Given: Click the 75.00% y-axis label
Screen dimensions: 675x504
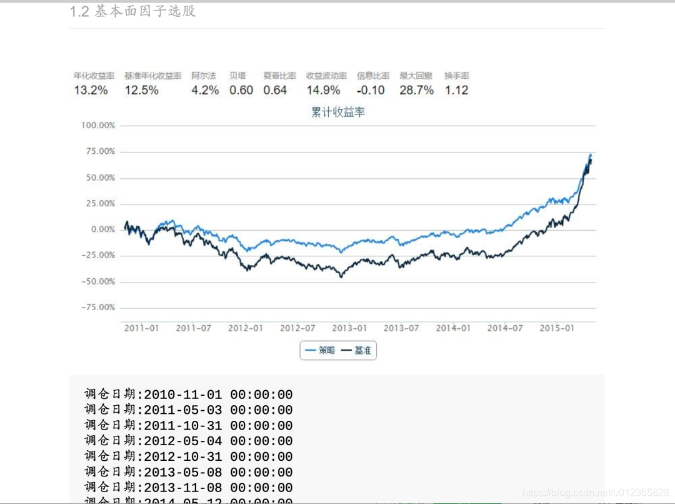Looking at the screenshot, I should pyautogui.click(x=100, y=151).
